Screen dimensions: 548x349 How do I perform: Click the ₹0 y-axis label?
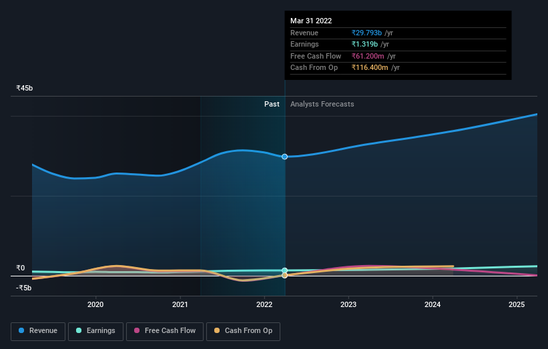(21, 268)
